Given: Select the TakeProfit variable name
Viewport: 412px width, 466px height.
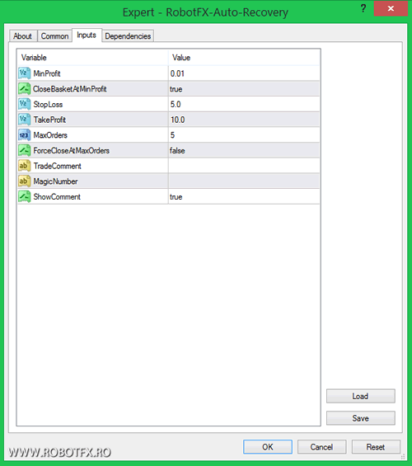Looking at the screenshot, I should pos(49,120).
